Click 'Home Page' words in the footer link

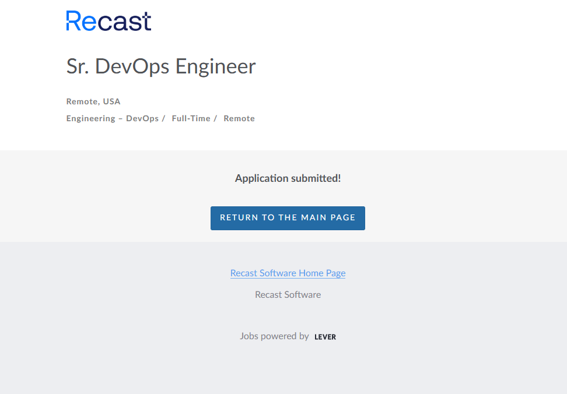tap(322, 273)
